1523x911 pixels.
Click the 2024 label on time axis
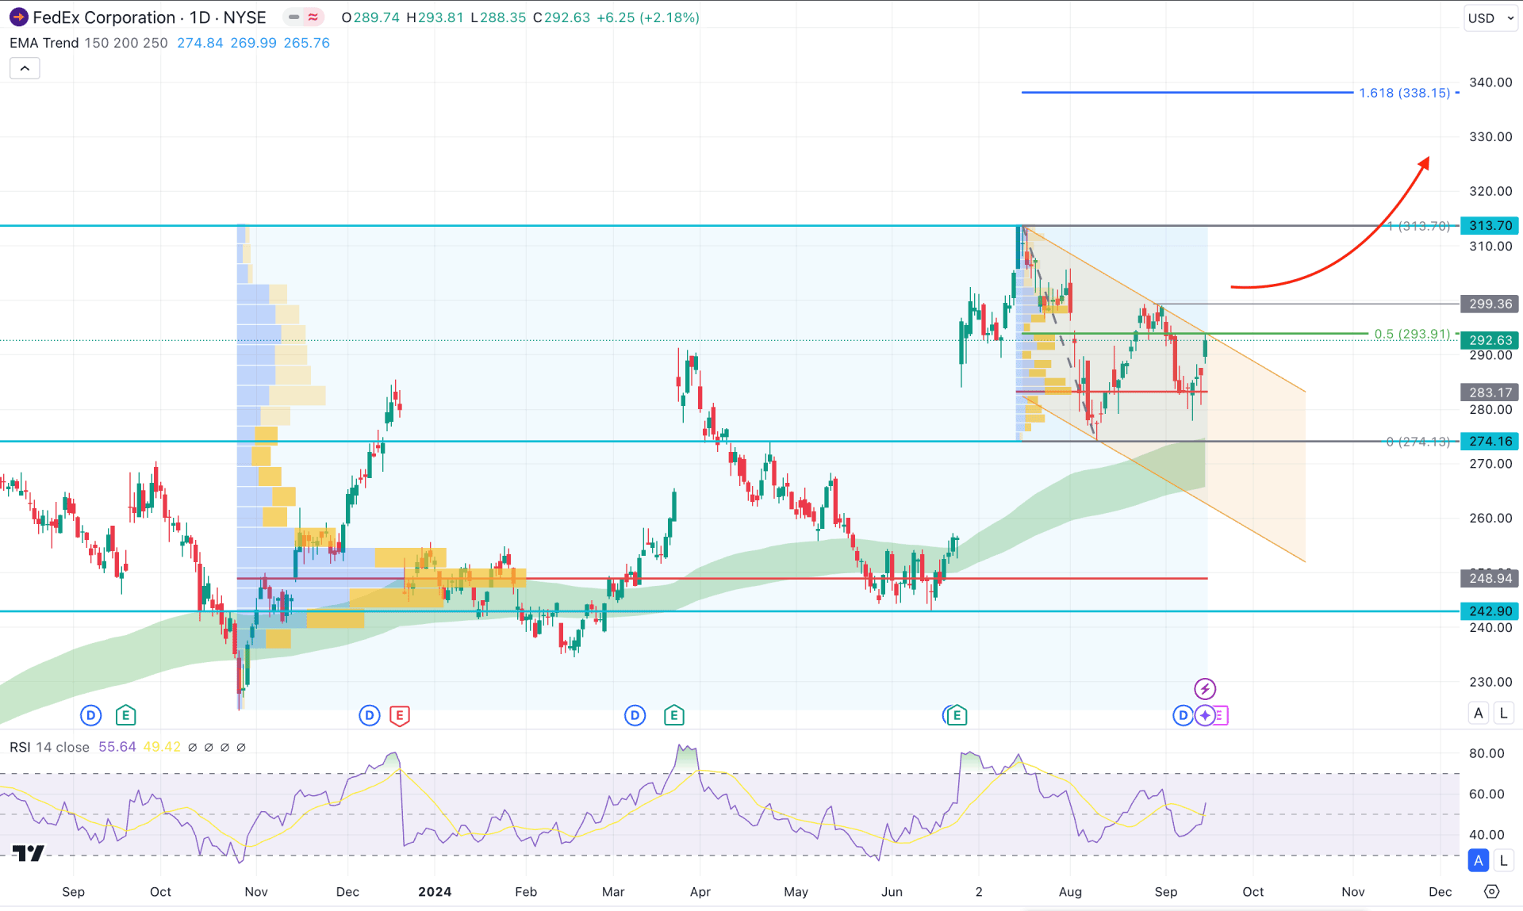click(x=435, y=892)
